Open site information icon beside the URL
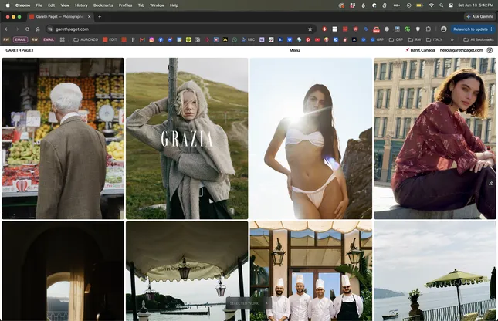 coord(50,29)
